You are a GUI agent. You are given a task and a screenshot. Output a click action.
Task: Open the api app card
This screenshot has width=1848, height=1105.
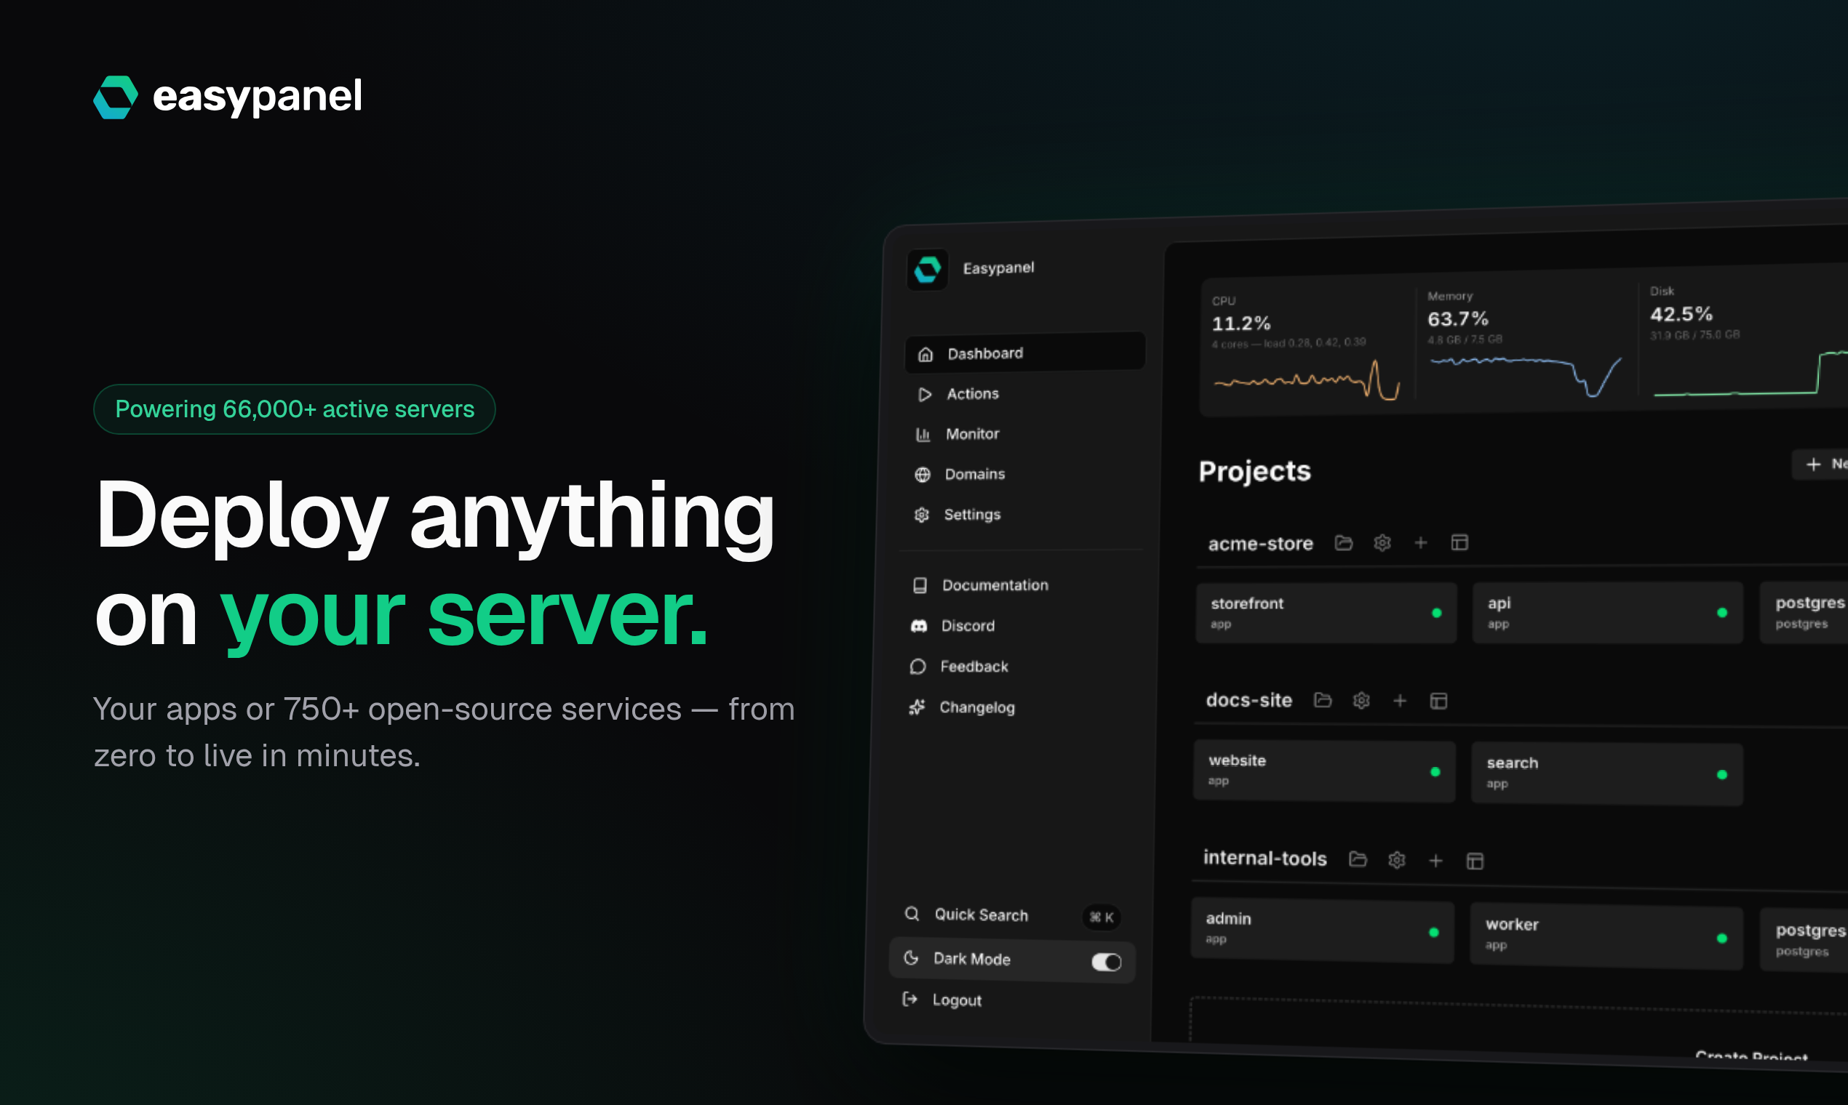1607,613
